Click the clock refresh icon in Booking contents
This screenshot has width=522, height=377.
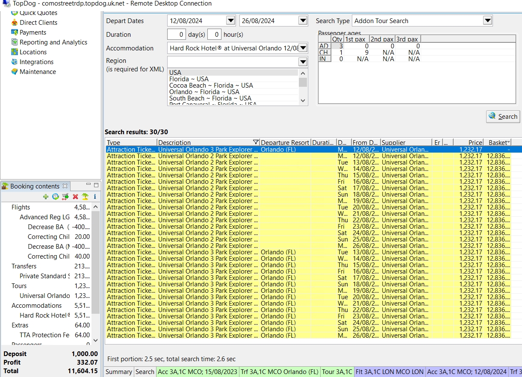[x=56, y=197]
